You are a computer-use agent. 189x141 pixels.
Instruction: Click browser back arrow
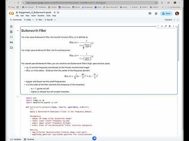point(9,3)
